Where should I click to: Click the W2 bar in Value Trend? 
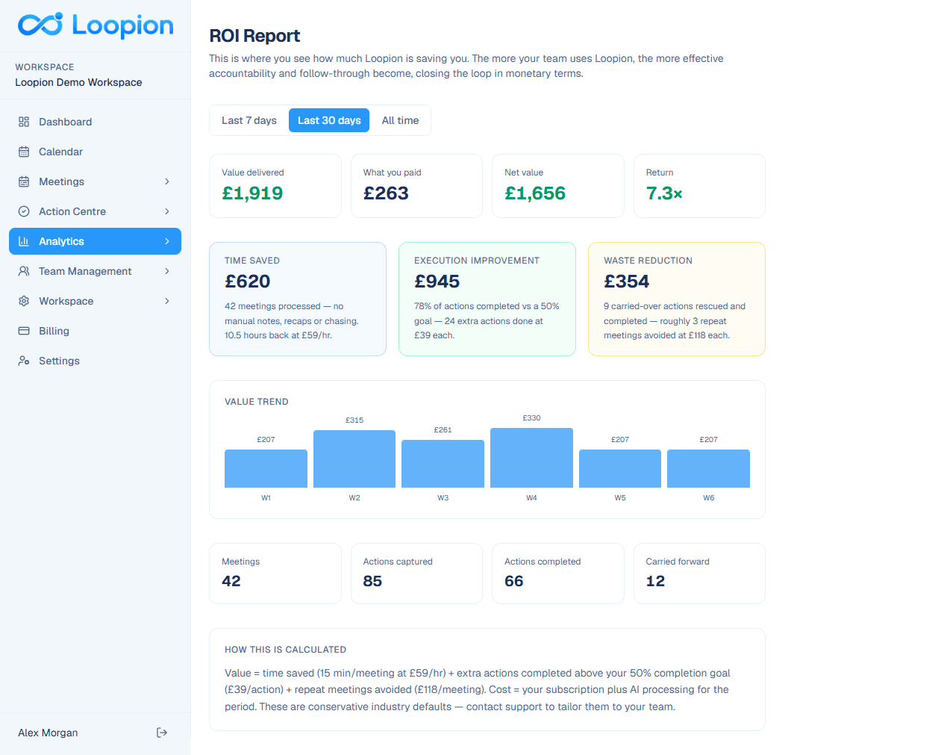click(x=354, y=459)
